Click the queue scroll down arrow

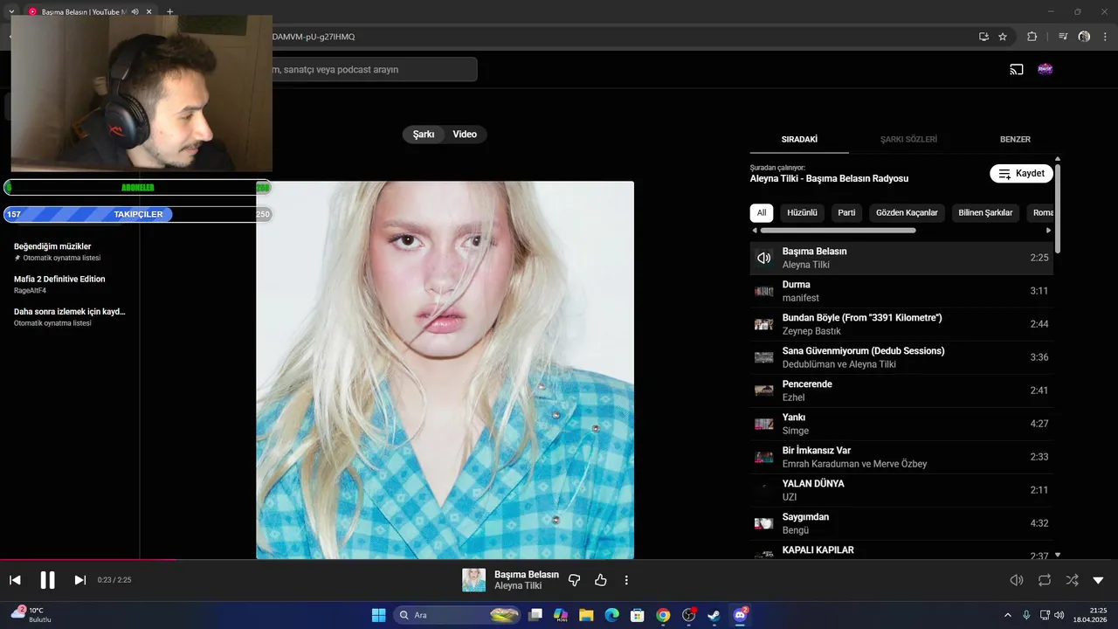[x=1058, y=555]
